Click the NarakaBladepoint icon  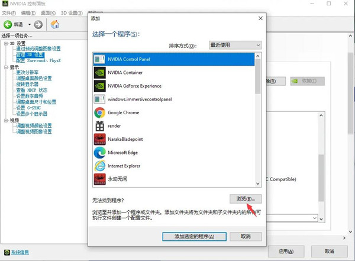pyautogui.click(x=99, y=139)
